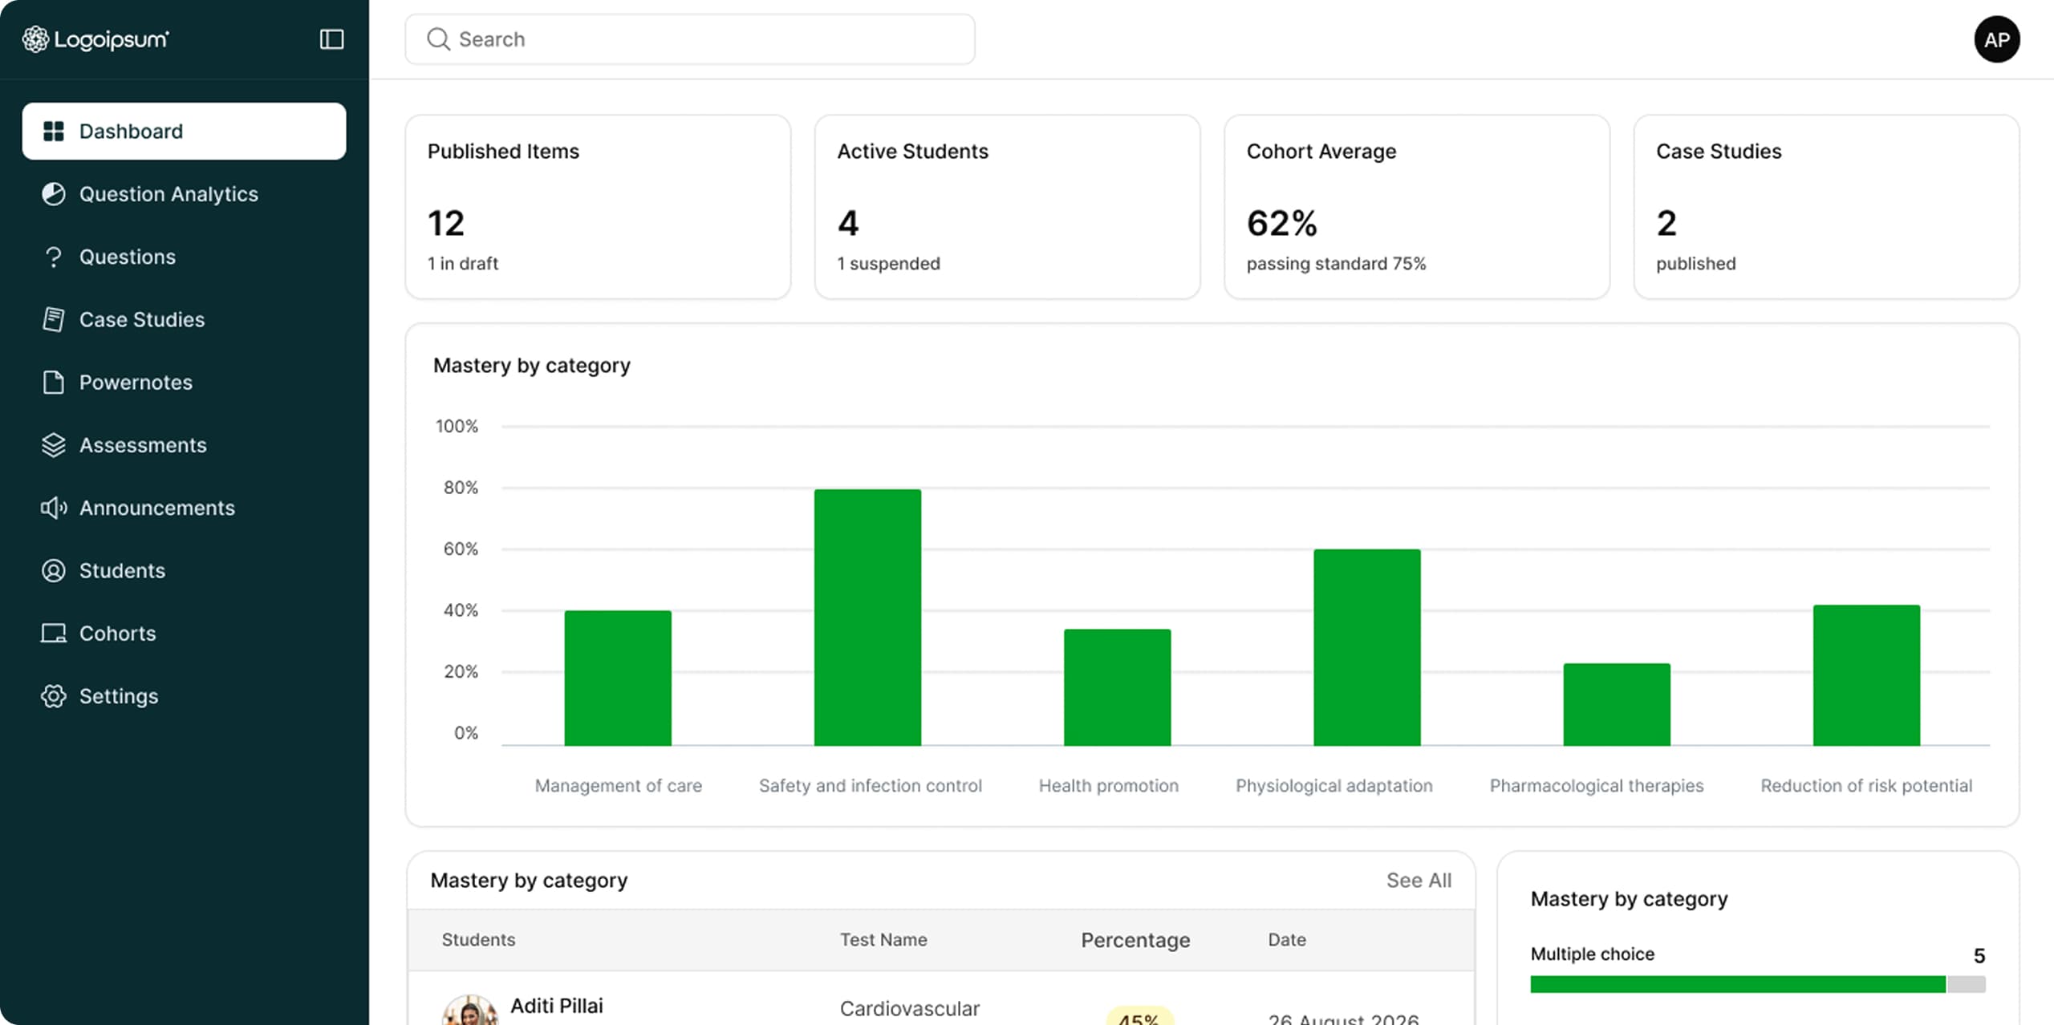This screenshot has height=1025, width=2054.
Task: Click the Date column header
Action: coord(1287,940)
